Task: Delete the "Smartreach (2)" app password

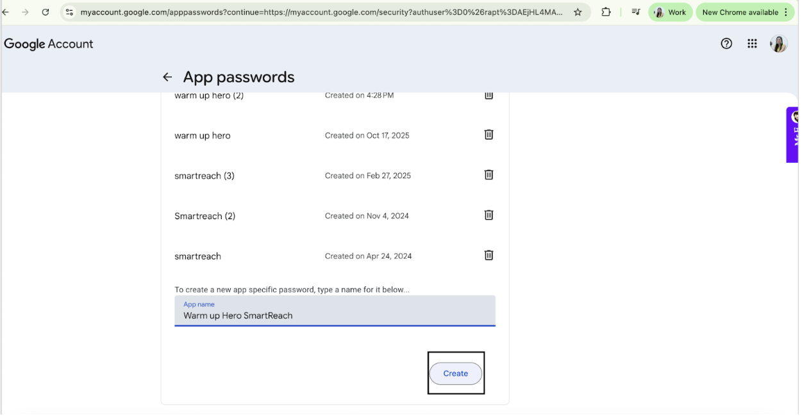Action: tap(488, 215)
